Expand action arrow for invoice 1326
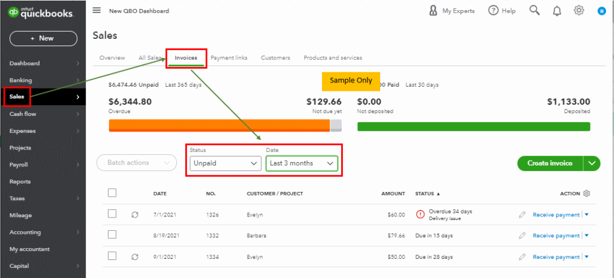The height and width of the screenshot is (278, 614). (586, 215)
